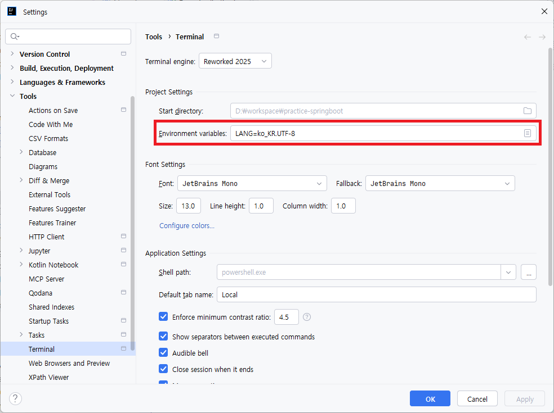Image resolution: width=554 pixels, height=413 pixels.
Task: Click the IntelliJ logo in the title bar
Action: pos(12,11)
